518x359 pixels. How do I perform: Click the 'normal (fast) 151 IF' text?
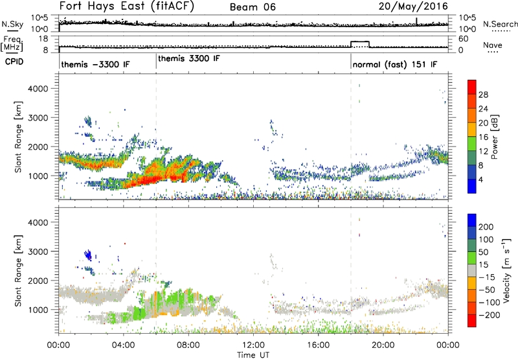(395, 64)
